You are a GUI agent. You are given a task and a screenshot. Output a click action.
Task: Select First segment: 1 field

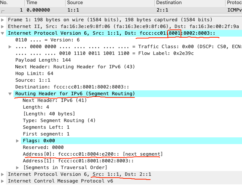point(46,134)
